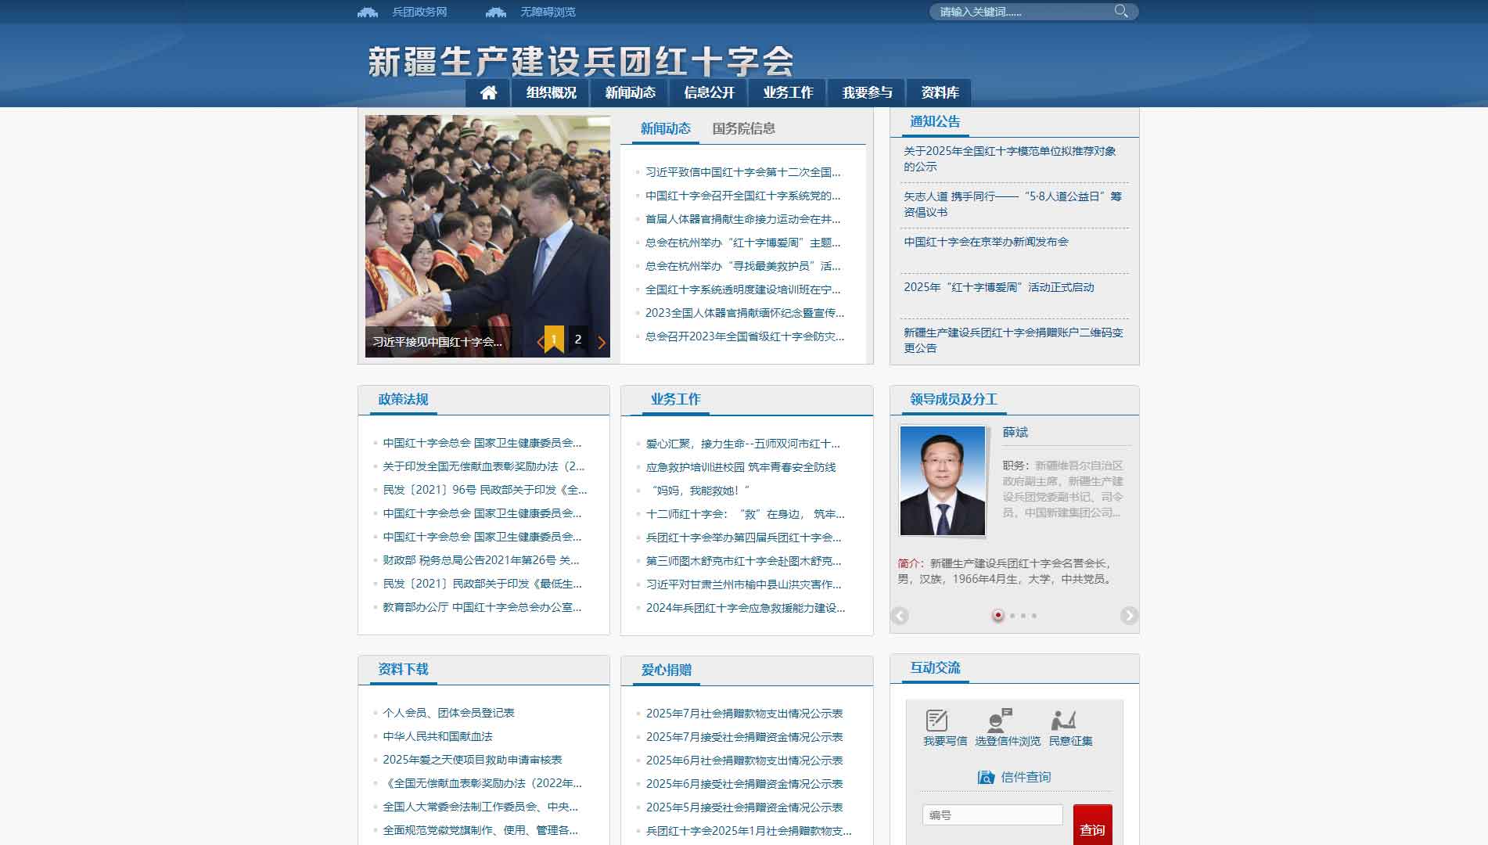This screenshot has height=845, width=1488.
Task: Open 兵团政务网 link
Action: click(419, 12)
